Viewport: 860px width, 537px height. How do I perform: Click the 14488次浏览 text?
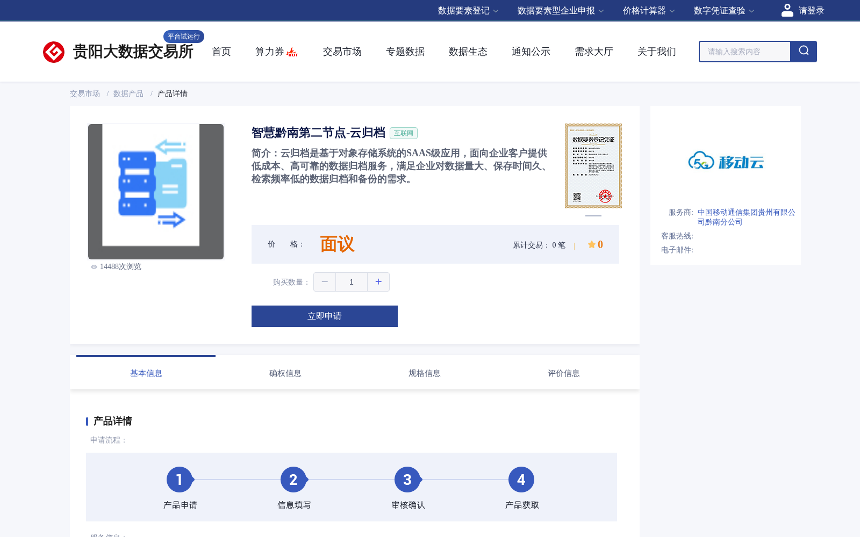click(120, 267)
